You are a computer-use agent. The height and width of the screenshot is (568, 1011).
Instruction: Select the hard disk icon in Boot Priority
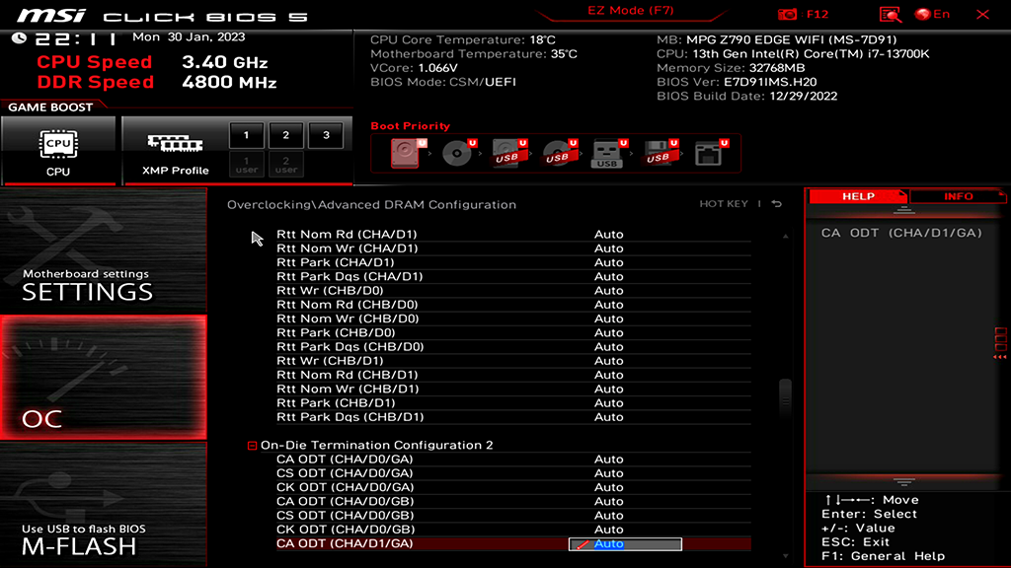[x=407, y=152]
